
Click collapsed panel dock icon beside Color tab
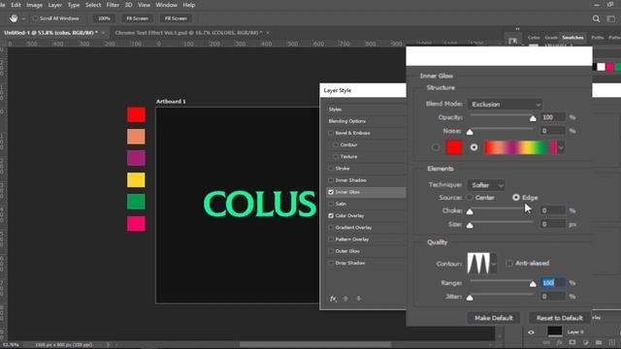point(513,41)
